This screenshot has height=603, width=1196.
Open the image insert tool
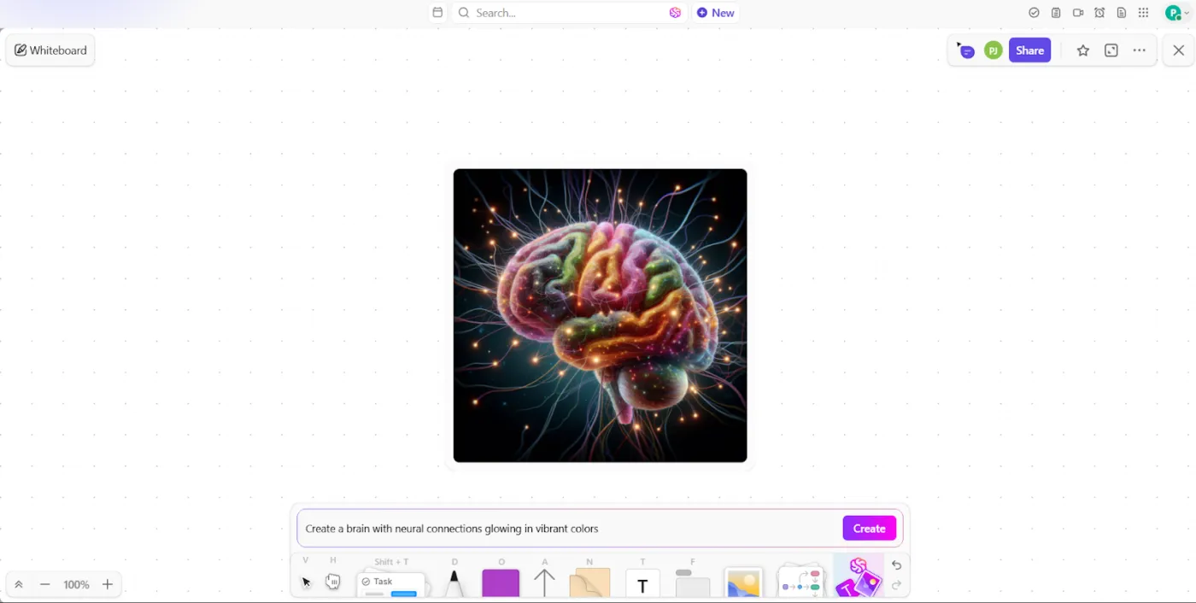[743, 583]
